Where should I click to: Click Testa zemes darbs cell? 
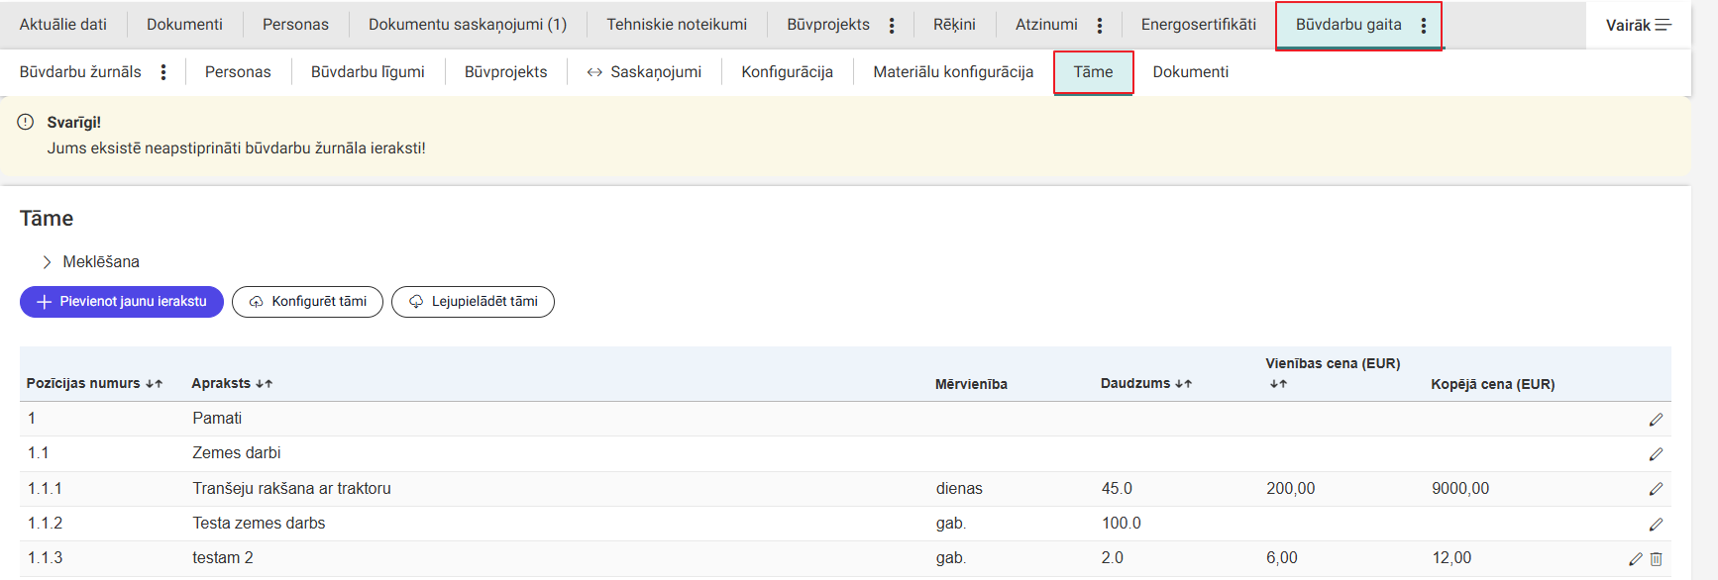tap(259, 524)
